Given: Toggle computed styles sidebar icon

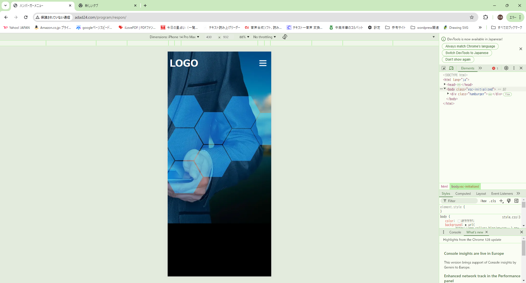Looking at the screenshot, I should pos(516,201).
